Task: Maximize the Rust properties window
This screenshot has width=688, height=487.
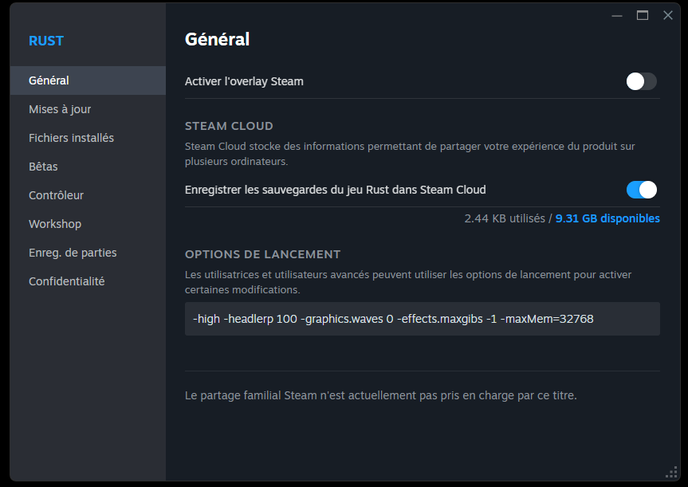Action: coord(643,15)
